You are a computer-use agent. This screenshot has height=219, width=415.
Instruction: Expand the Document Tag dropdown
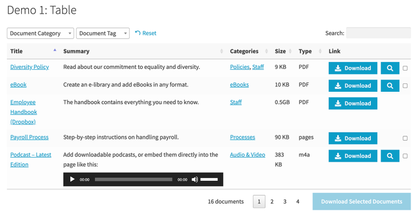pos(103,33)
